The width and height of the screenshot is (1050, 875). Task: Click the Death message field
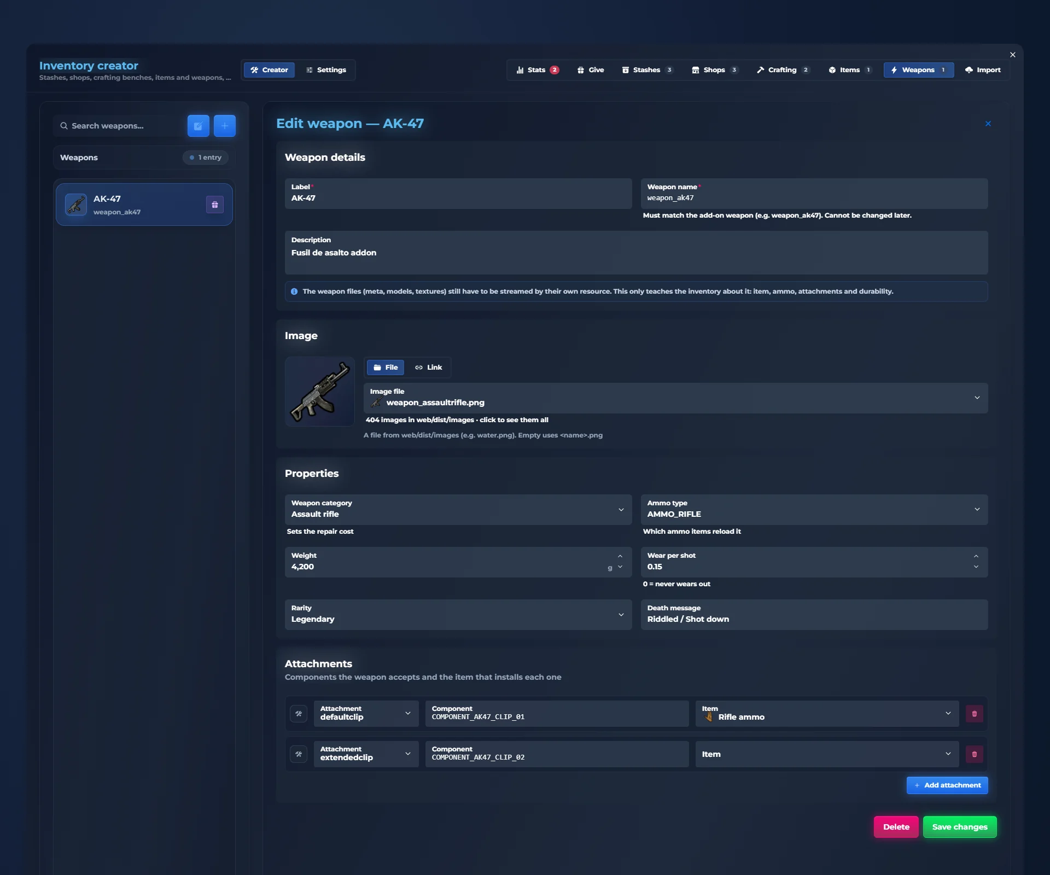(x=814, y=615)
